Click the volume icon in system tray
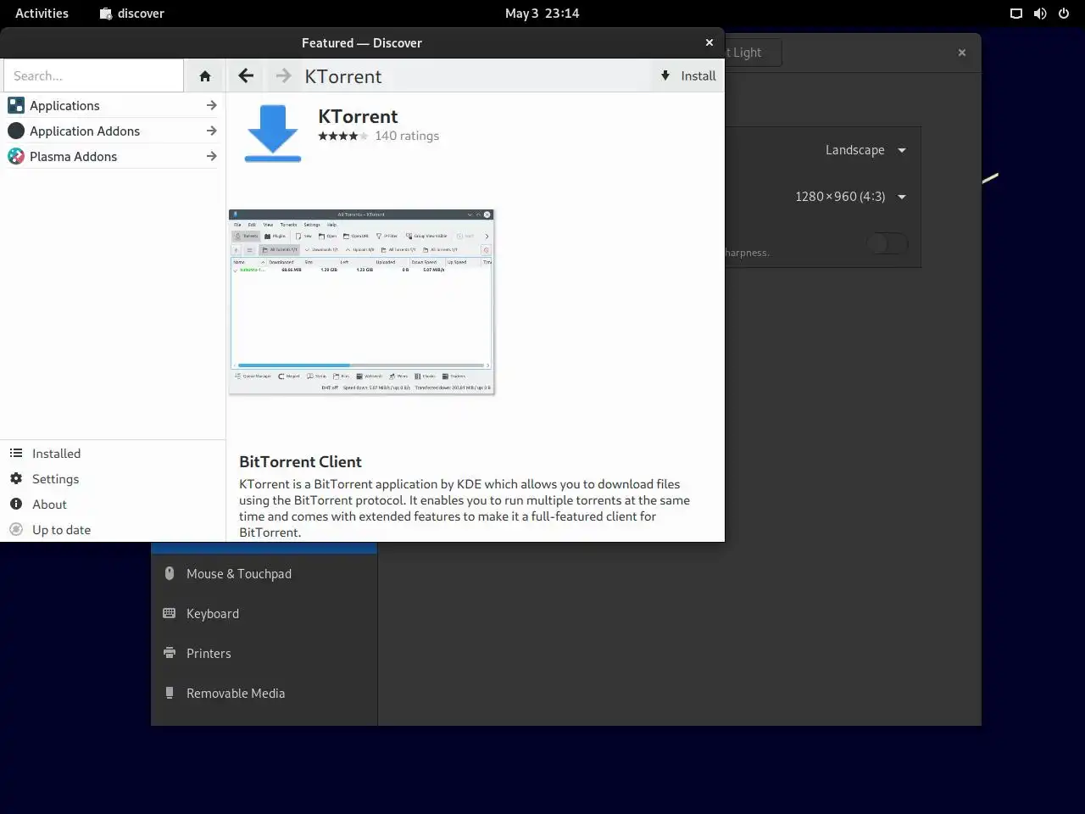Image resolution: width=1085 pixels, height=814 pixels. 1040,14
